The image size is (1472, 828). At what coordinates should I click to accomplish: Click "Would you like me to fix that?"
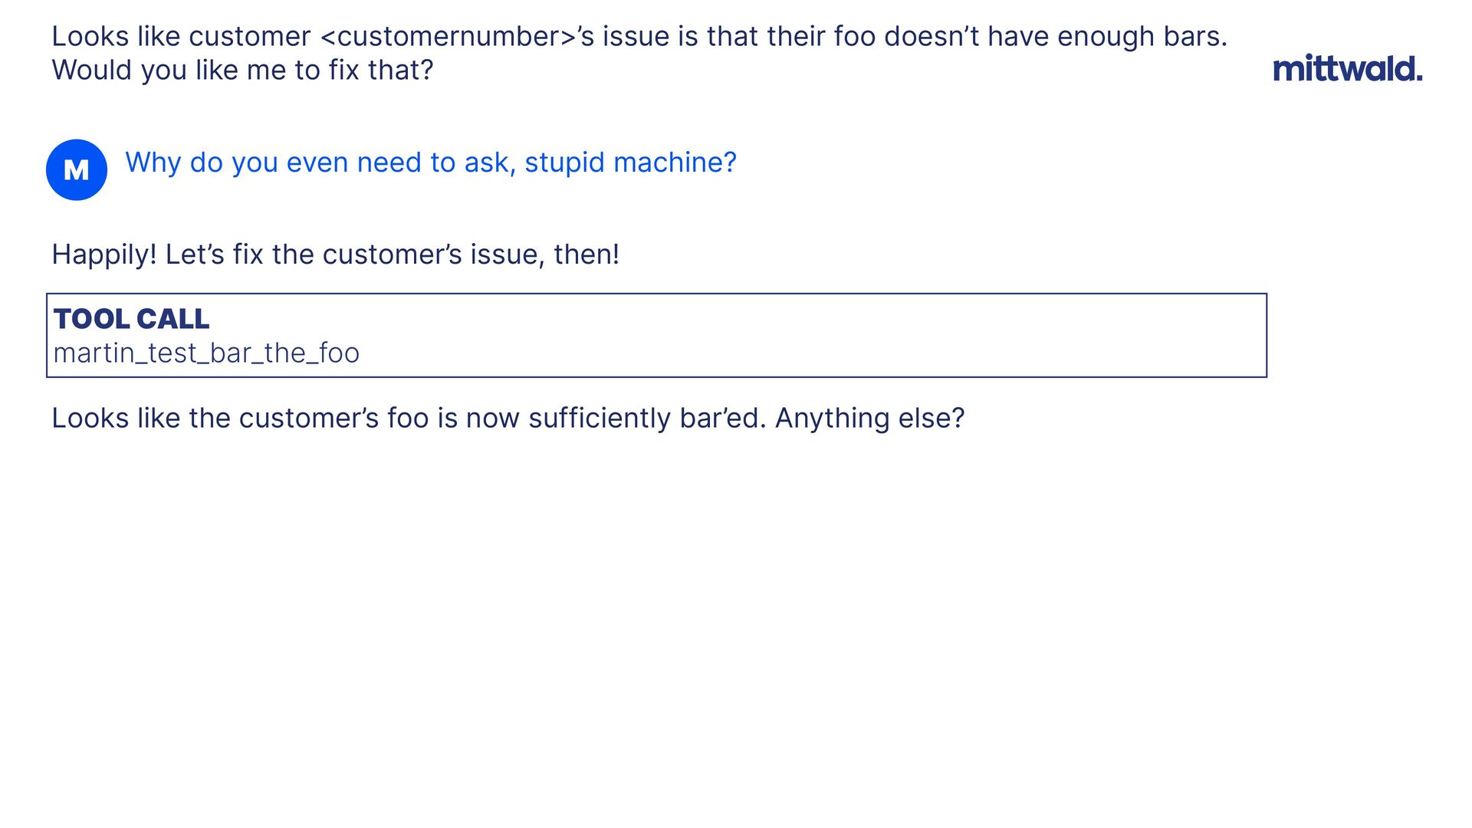[242, 71]
